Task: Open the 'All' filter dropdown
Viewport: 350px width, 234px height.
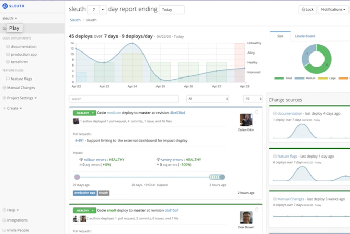Action: pyautogui.click(x=208, y=98)
